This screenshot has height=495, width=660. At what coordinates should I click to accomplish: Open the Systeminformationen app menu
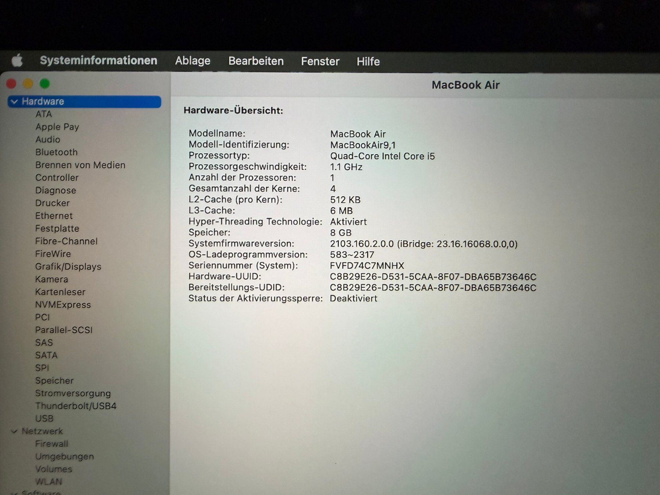click(x=98, y=60)
